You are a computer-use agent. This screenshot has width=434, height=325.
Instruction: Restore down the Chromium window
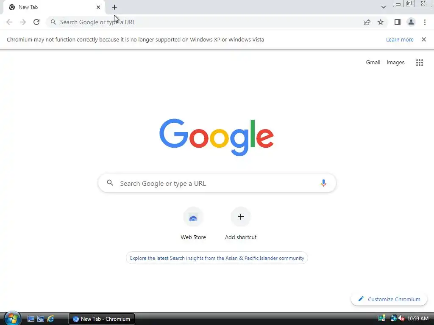(x=409, y=4)
